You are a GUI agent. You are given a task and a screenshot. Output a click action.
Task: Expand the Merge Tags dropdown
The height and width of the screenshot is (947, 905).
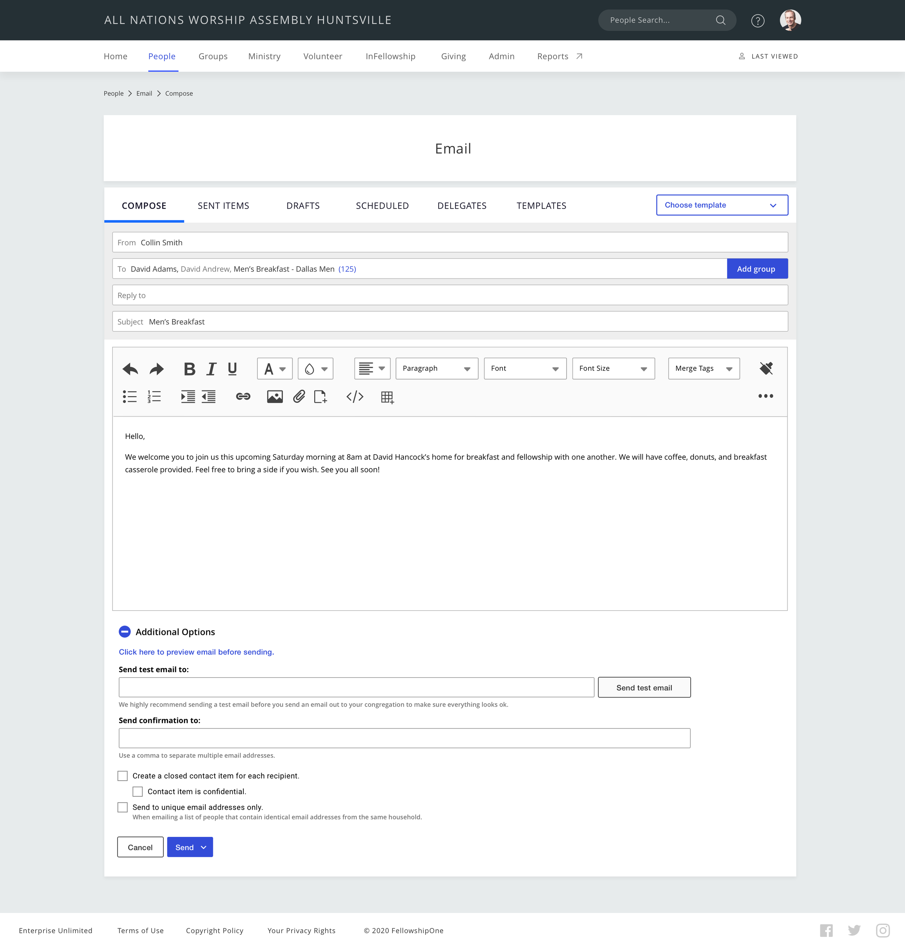[703, 368]
